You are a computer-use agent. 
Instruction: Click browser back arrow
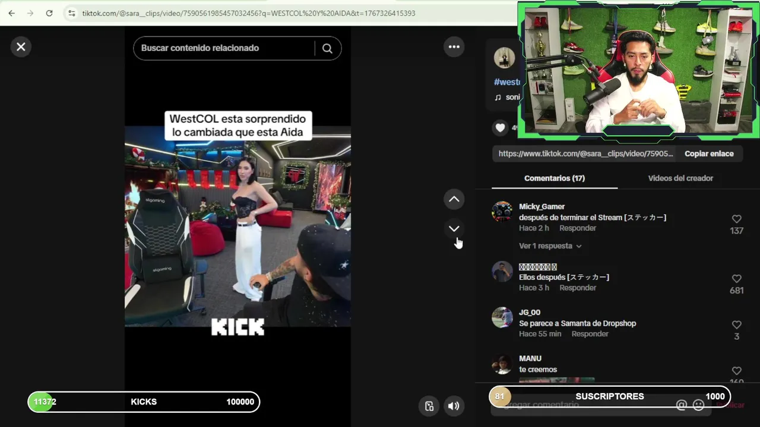click(11, 13)
